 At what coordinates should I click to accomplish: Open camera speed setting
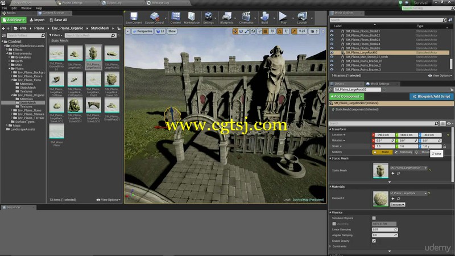314,31
